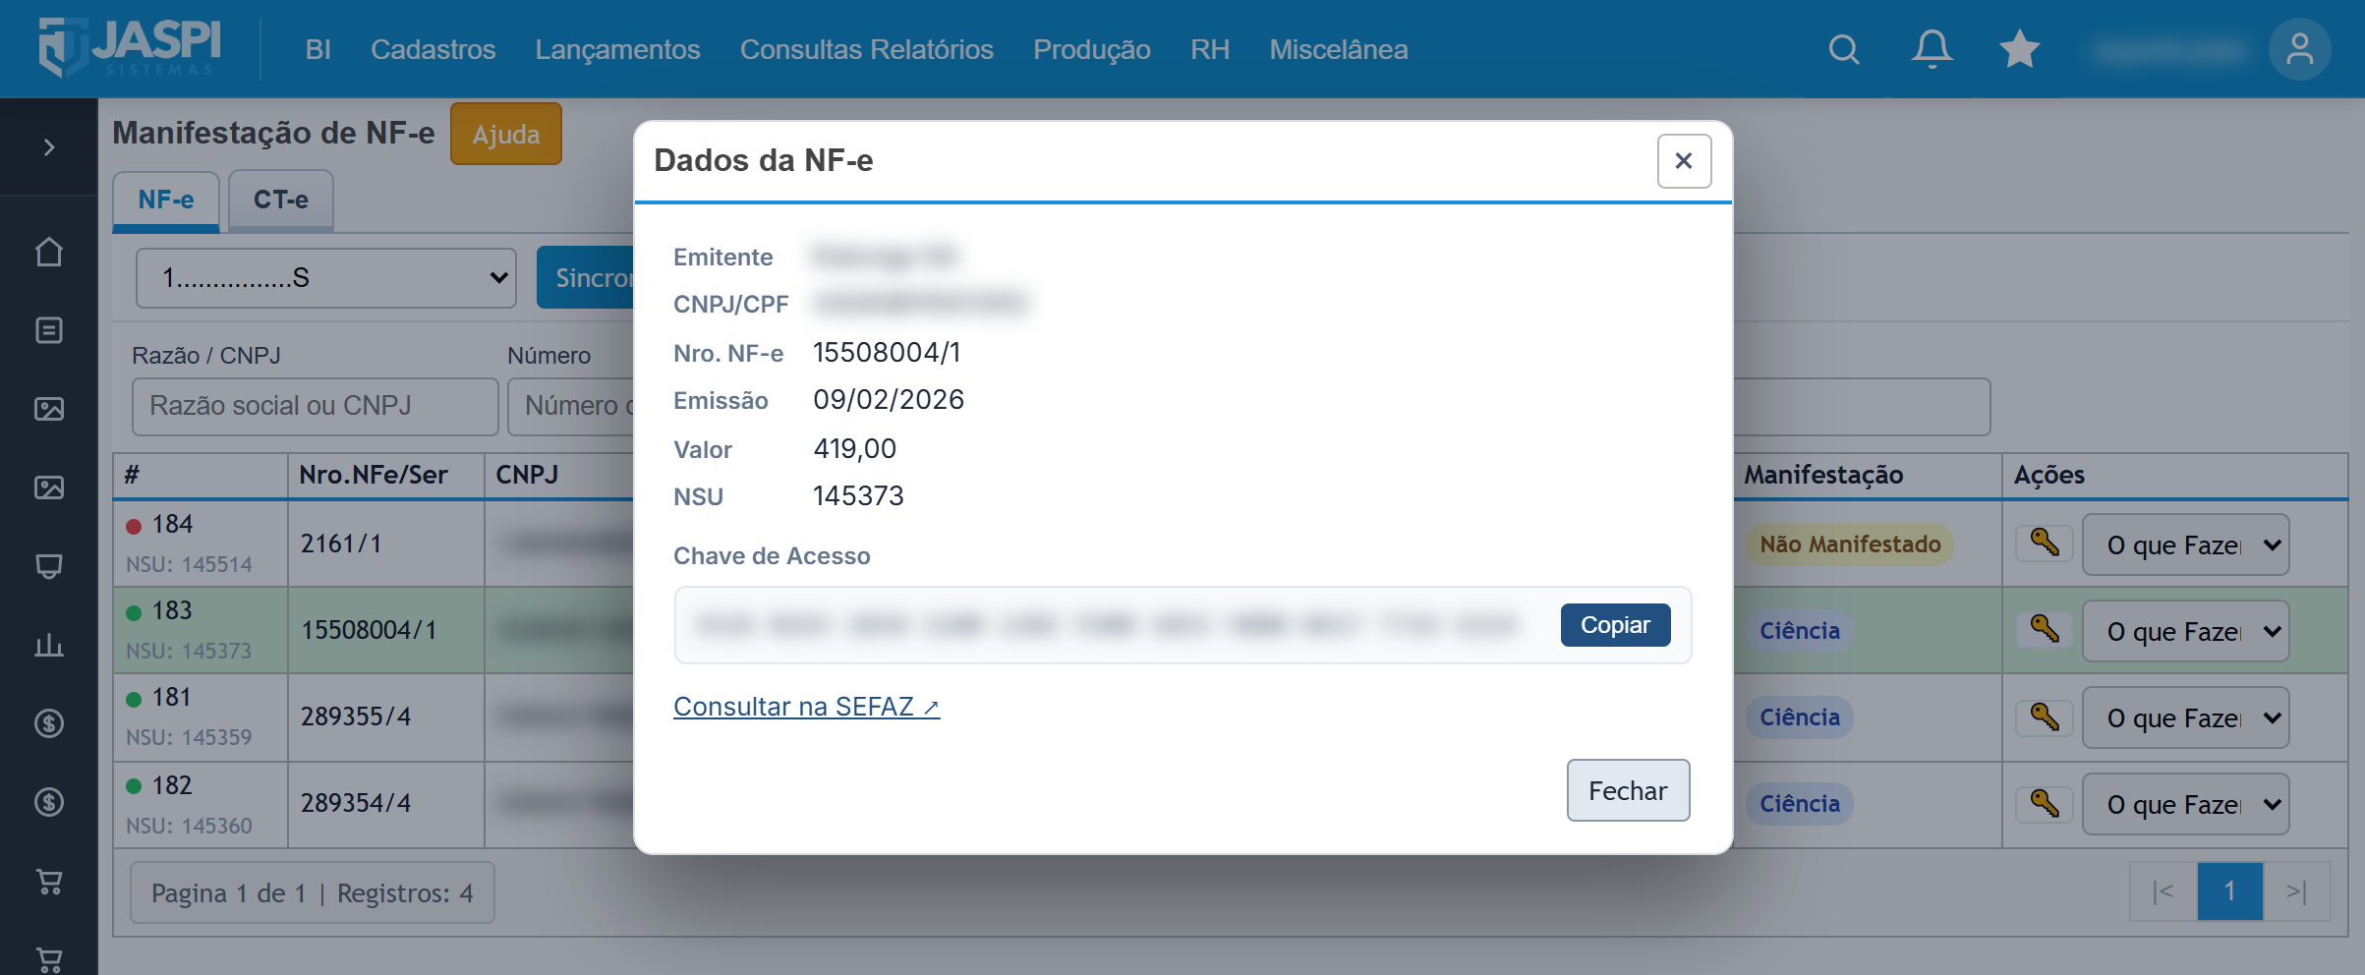Close the Dados da NF-e dialog
The height and width of the screenshot is (975, 2365).
pos(1684,160)
